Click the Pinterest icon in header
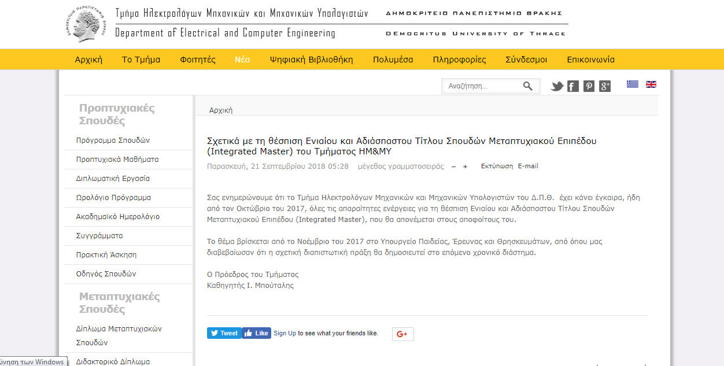This screenshot has height=366, width=724. coord(589,86)
